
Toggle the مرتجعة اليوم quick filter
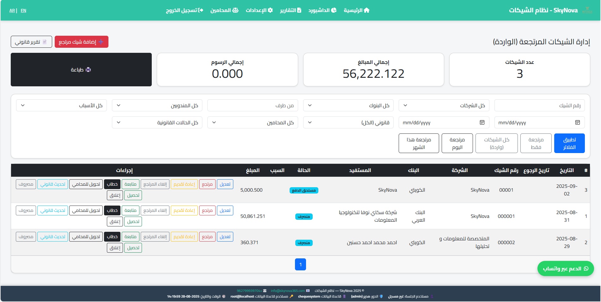point(457,143)
